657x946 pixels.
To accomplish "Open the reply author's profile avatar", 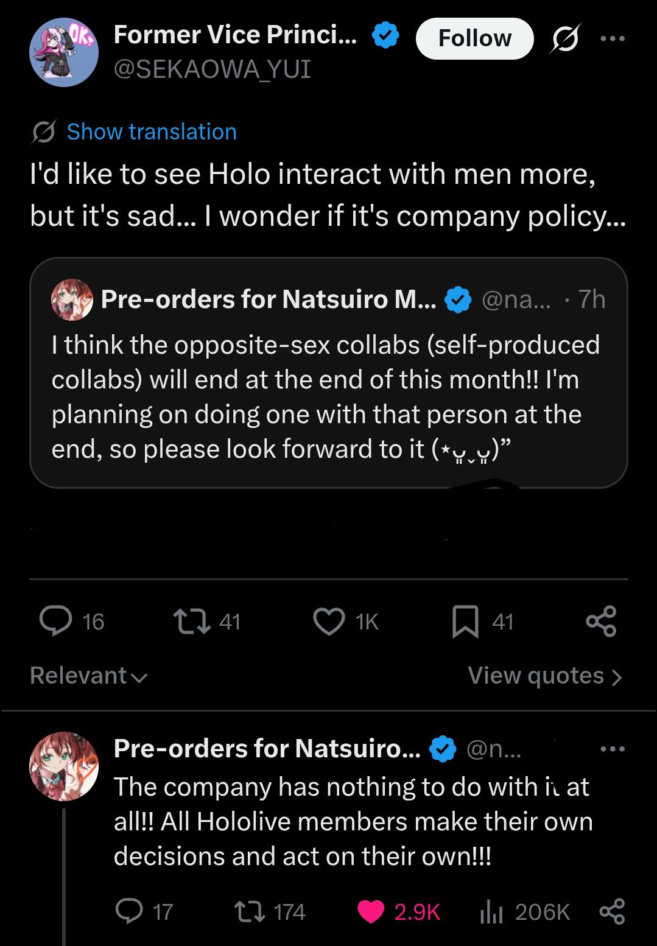I will (64, 766).
